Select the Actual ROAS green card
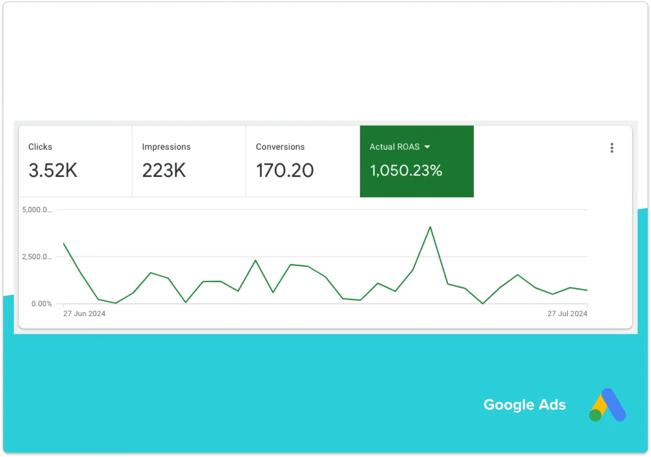 point(416,162)
